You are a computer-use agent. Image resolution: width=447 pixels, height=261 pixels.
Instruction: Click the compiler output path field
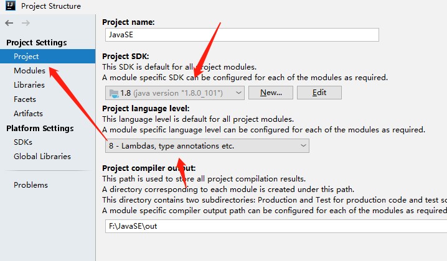click(x=274, y=226)
